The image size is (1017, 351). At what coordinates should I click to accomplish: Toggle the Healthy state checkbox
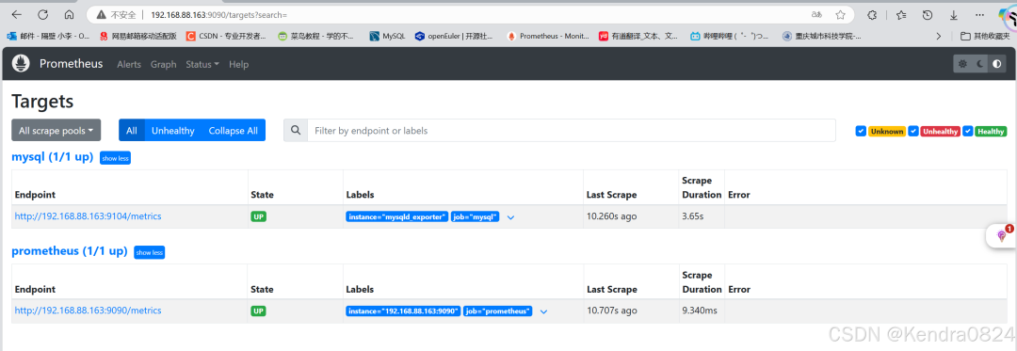click(x=968, y=131)
